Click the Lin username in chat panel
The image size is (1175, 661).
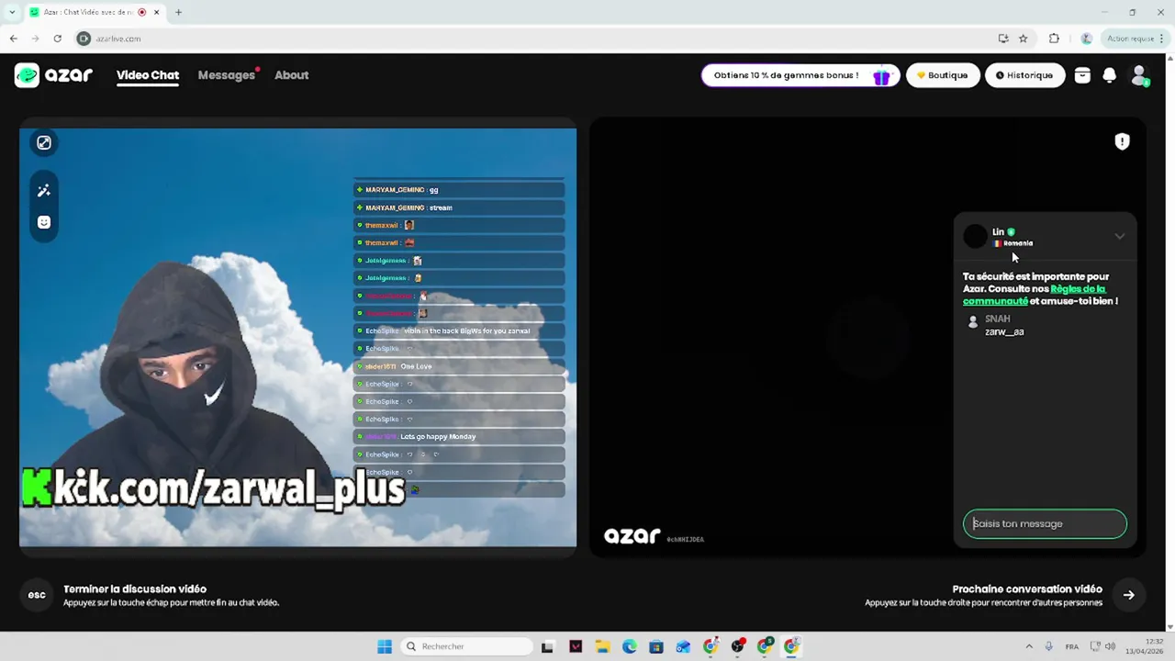coord(998,232)
